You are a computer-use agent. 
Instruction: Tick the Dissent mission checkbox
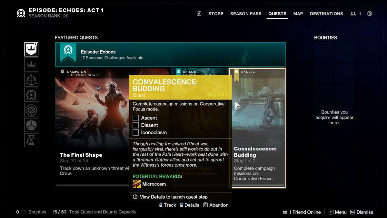[x=136, y=125]
